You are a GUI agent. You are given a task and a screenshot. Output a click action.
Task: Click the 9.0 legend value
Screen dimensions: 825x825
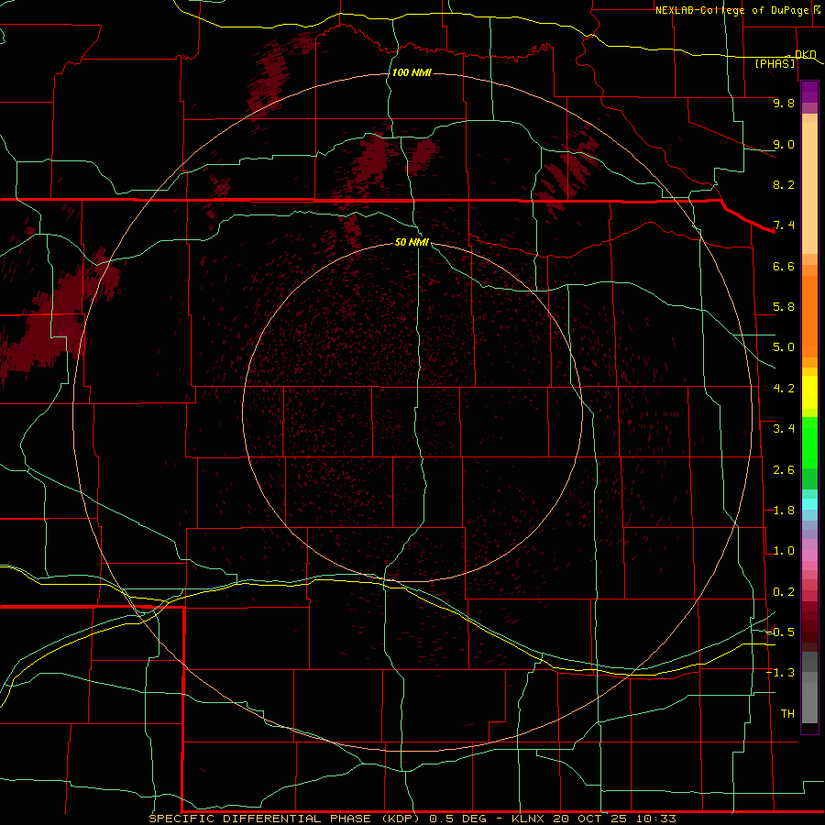pyautogui.click(x=784, y=144)
